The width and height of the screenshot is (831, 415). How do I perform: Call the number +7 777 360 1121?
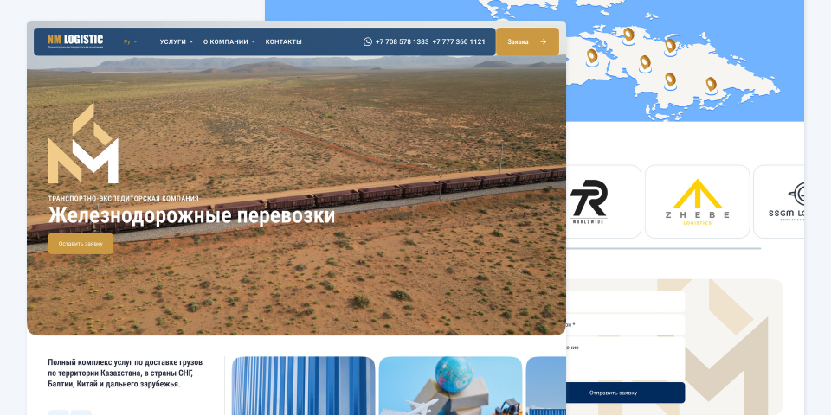coord(459,41)
